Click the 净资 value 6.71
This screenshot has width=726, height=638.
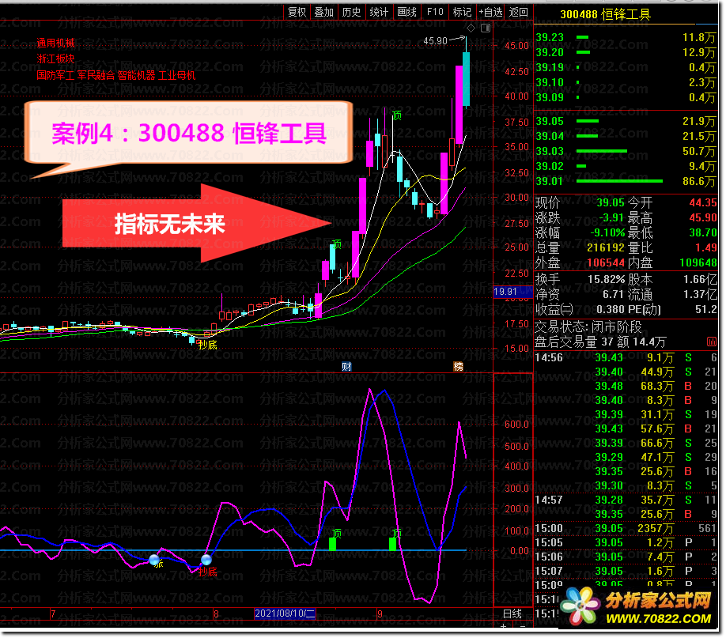614,294
